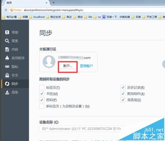Open the 招聘 bookmark folder

(23, 17)
